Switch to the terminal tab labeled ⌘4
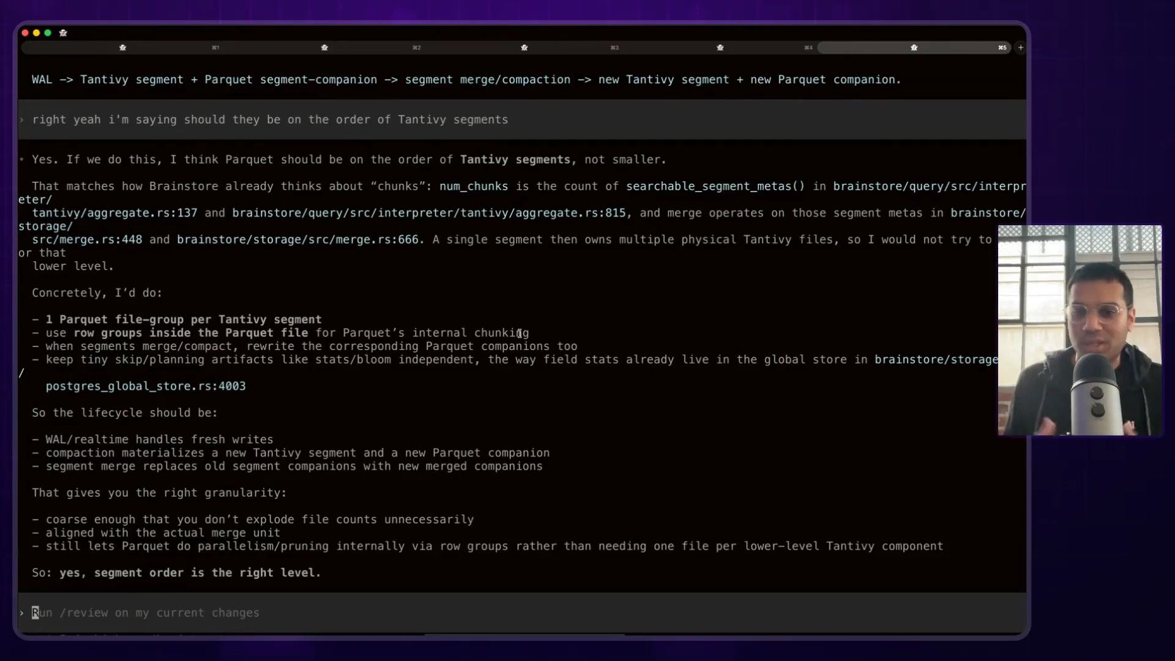Image resolution: width=1175 pixels, height=661 pixels. 720,47
